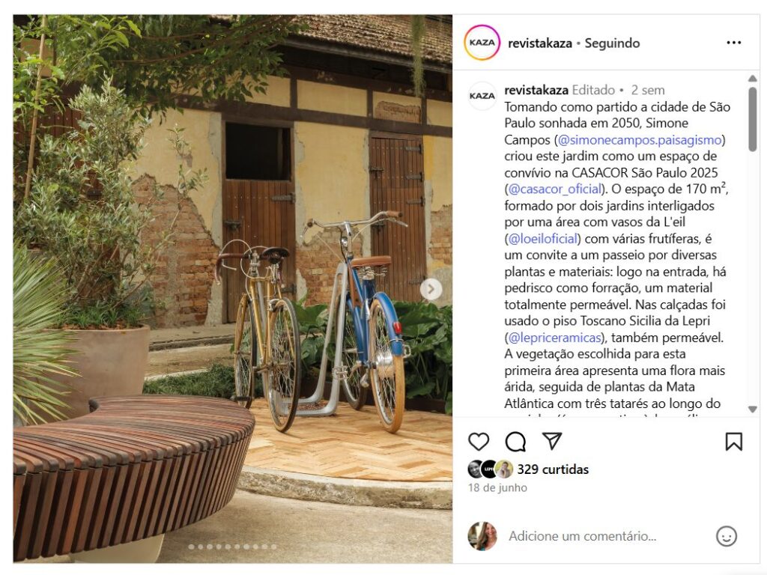
Task: Toggle the Seguindo follow status
Action: click(612, 43)
